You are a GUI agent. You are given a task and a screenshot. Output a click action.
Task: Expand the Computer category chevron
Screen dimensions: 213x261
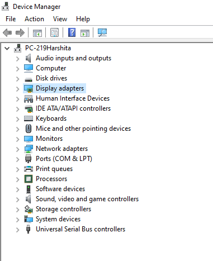17,69
